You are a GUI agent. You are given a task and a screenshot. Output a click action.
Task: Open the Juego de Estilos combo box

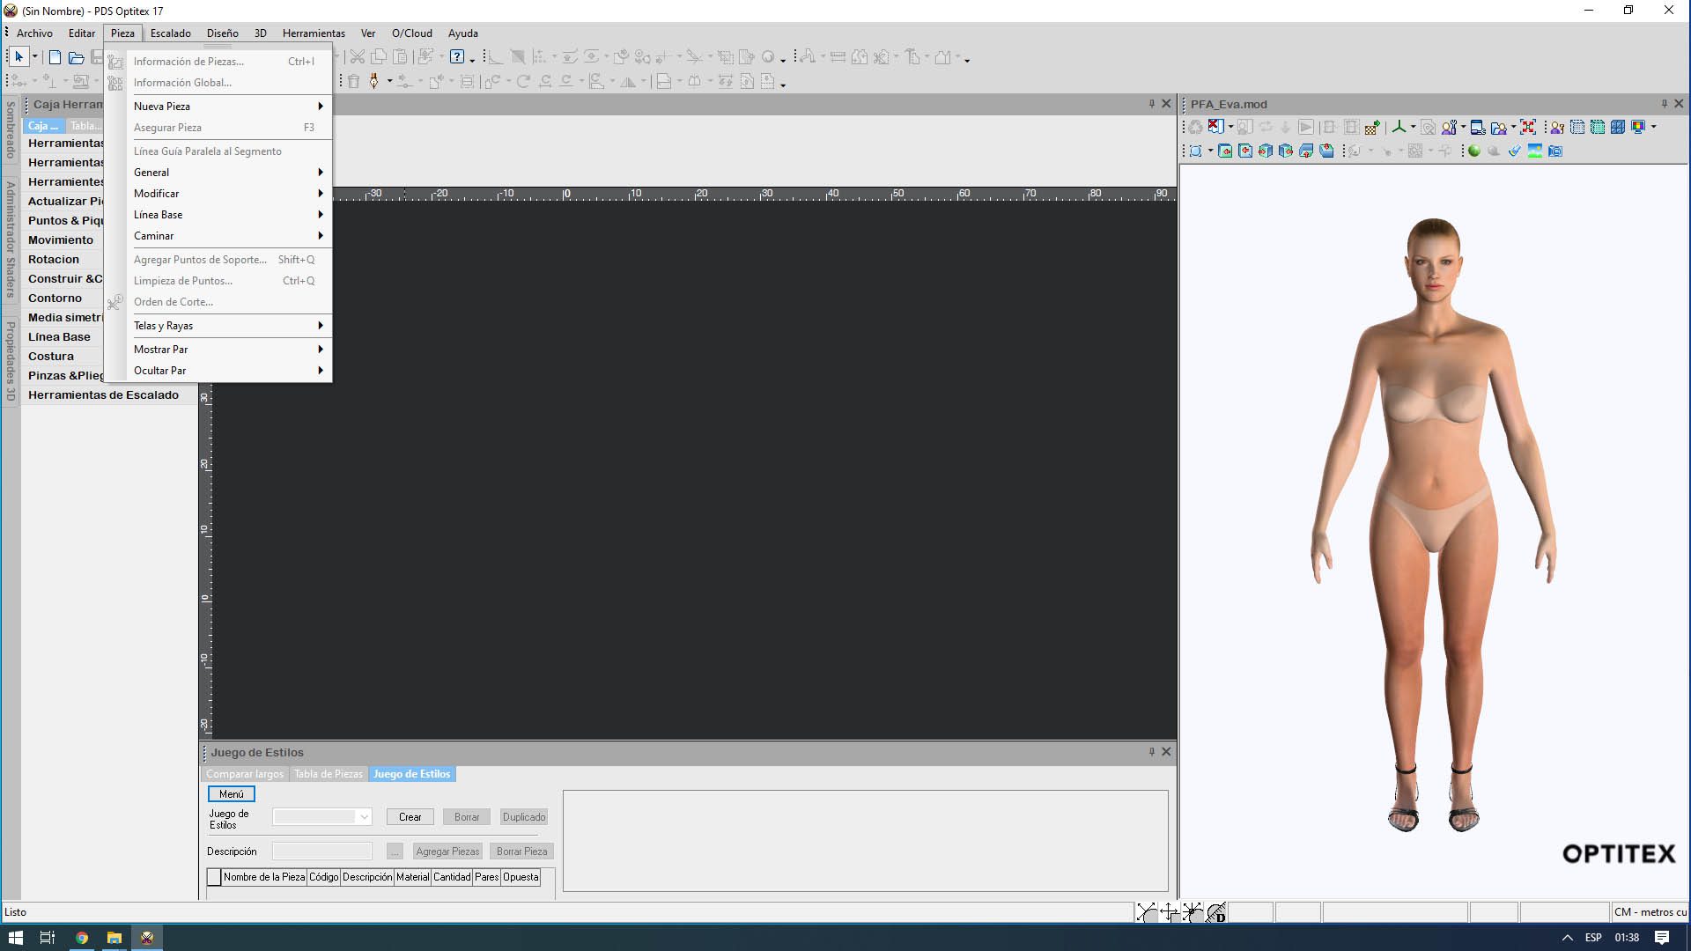364,817
